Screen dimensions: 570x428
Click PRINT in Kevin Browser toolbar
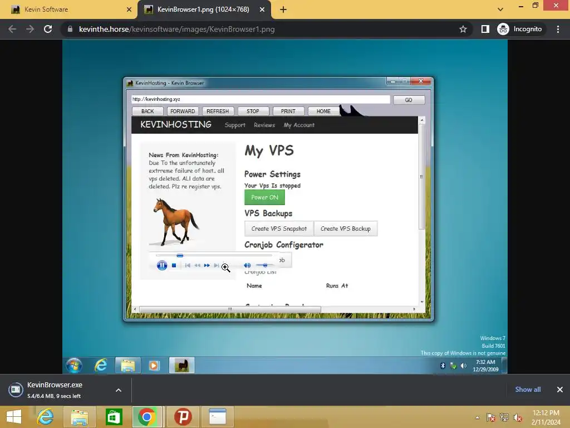288,111
